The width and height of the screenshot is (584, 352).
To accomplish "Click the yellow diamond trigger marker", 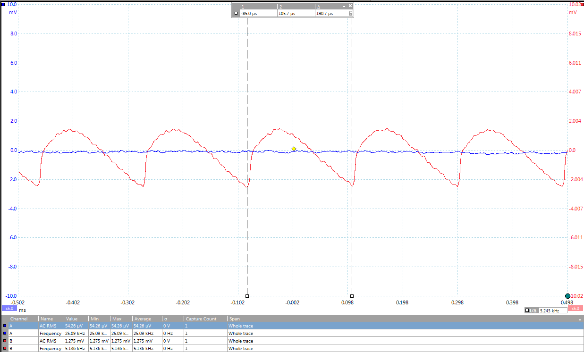I will click(294, 149).
